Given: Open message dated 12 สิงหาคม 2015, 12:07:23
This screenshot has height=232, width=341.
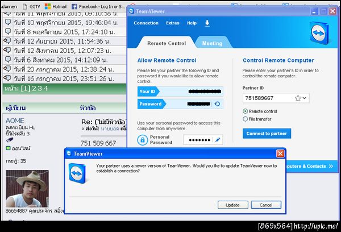Looking at the screenshot, I should [x=63, y=51].
